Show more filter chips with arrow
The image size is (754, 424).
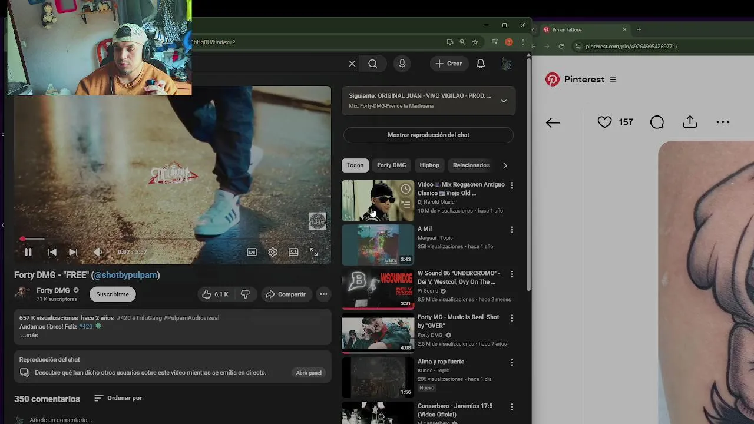(x=505, y=165)
